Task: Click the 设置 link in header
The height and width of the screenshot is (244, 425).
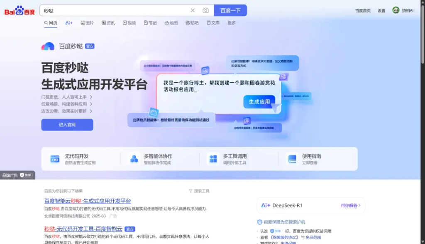Action: tap(381, 11)
